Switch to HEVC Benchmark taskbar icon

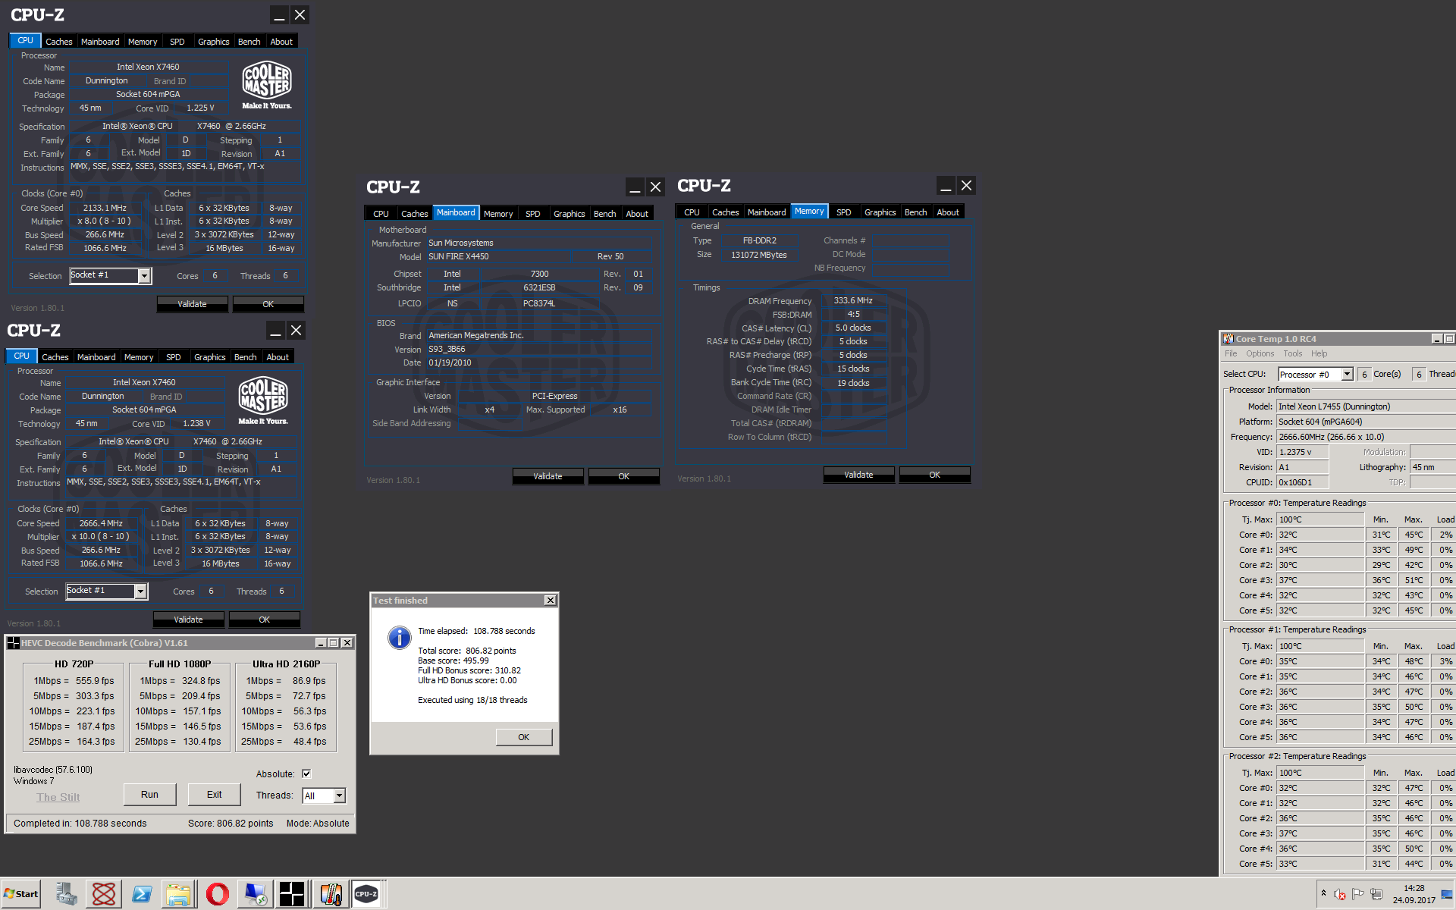[292, 894]
